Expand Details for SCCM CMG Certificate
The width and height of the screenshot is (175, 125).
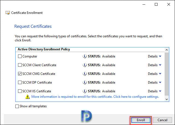(155, 74)
